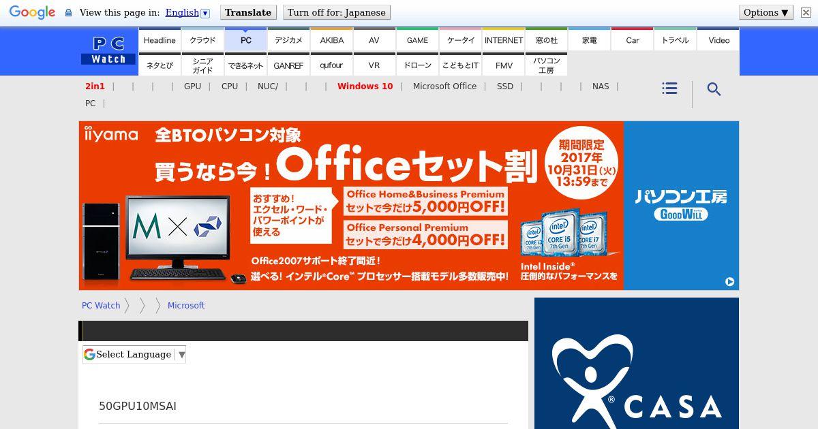Turn off translation for Japanese
The height and width of the screenshot is (429, 818).
(337, 12)
